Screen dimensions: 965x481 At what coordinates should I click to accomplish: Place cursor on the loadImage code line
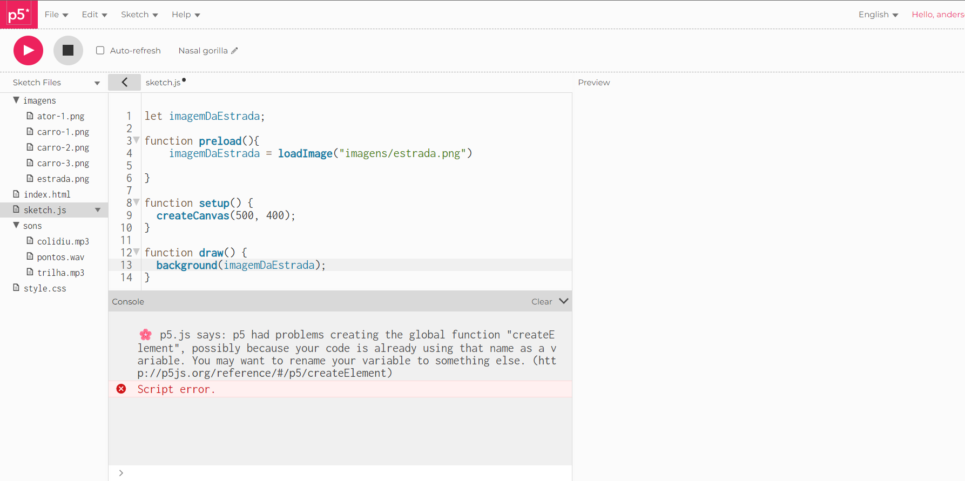click(x=321, y=153)
